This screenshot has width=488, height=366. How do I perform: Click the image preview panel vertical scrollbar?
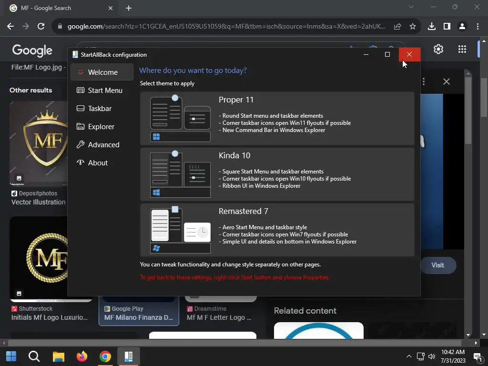click(468, 111)
